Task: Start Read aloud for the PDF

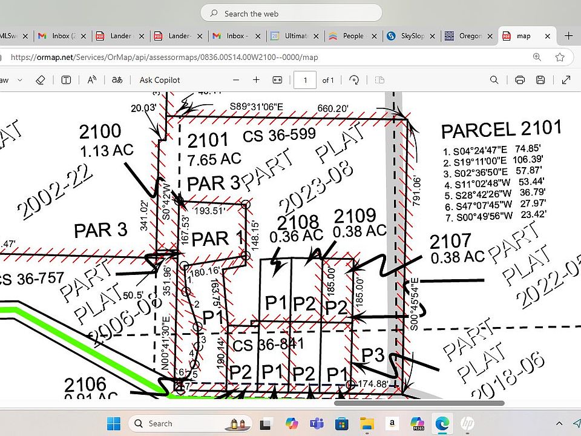Action: (91, 80)
